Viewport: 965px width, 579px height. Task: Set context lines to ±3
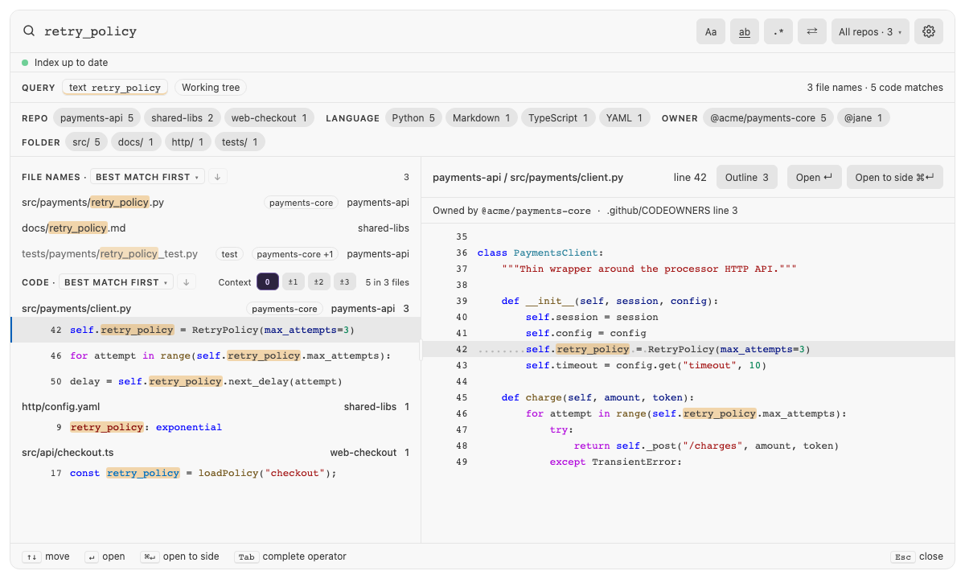pyautogui.click(x=345, y=282)
